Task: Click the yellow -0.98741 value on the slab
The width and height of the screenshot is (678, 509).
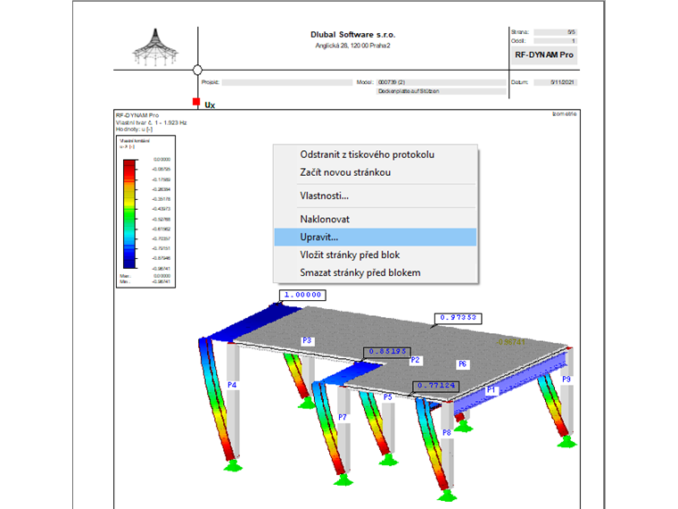Action: (510, 342)
